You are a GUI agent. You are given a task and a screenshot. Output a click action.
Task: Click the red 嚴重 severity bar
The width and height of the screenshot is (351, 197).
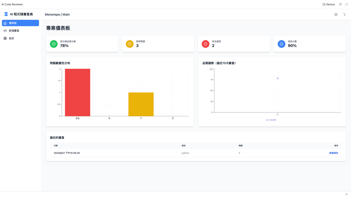77,92
